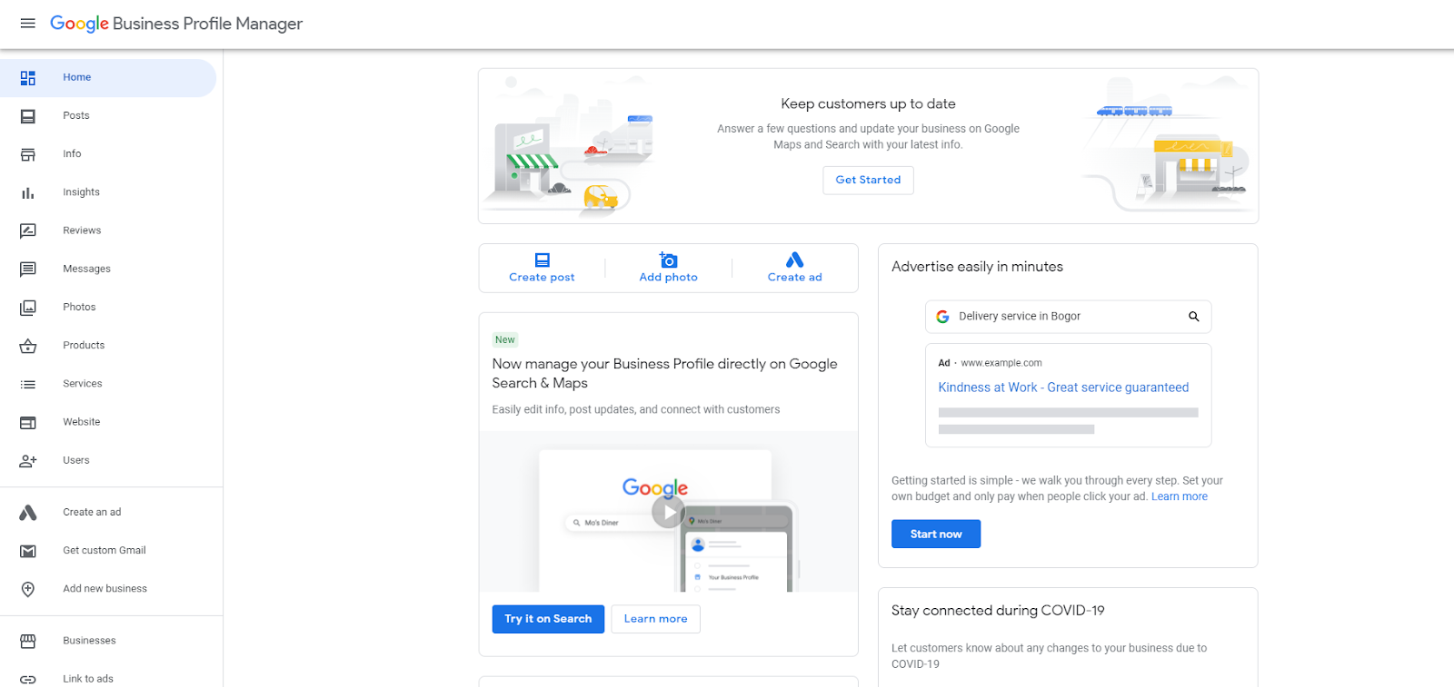The height and width of the screenshot is (687, 1454).
Task: Select Photos in the sidebar
Action: tap(79, 308)
